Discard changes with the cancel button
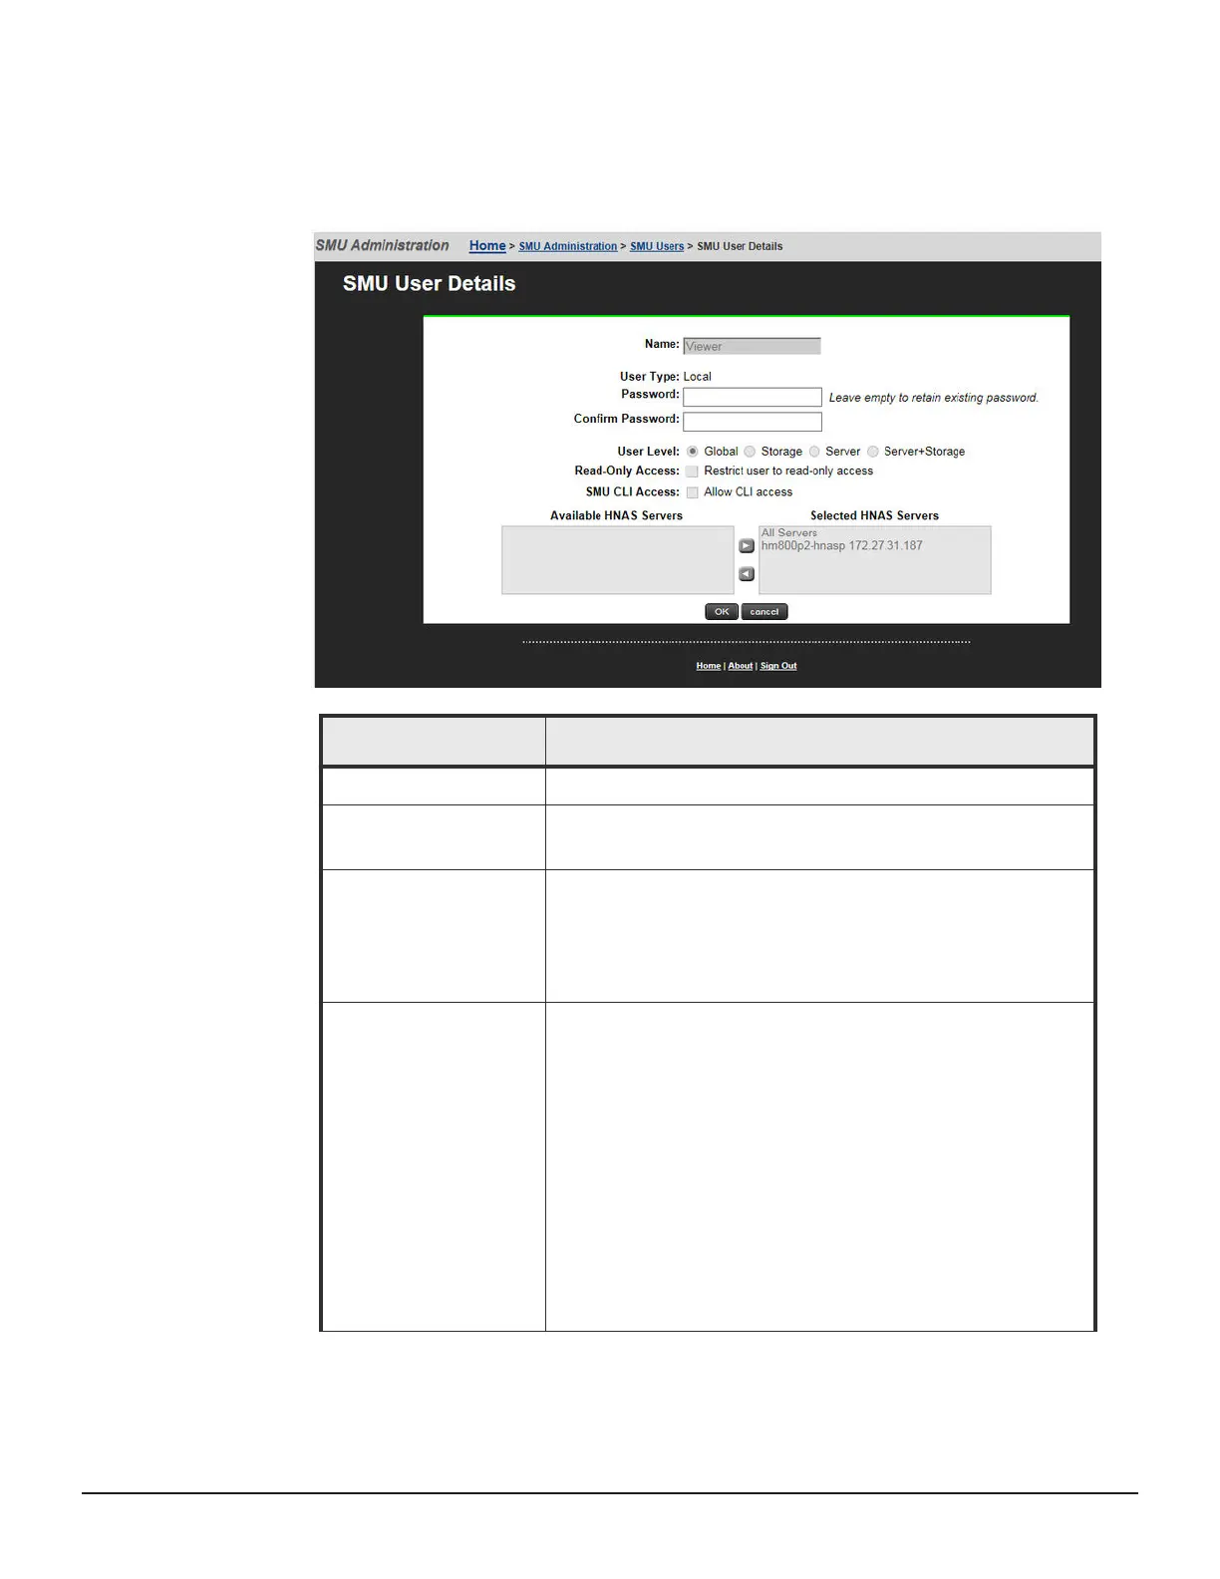The image size is (1220, 1579). pos(764,612)
